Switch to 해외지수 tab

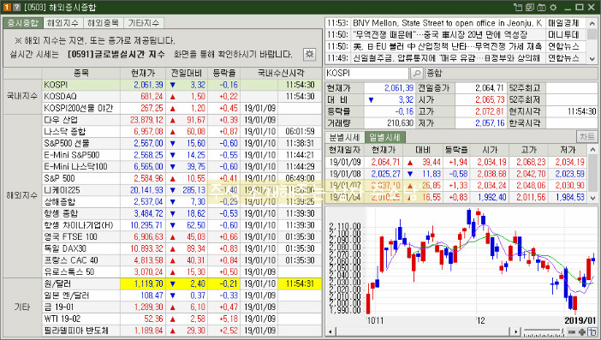[62, 23]
